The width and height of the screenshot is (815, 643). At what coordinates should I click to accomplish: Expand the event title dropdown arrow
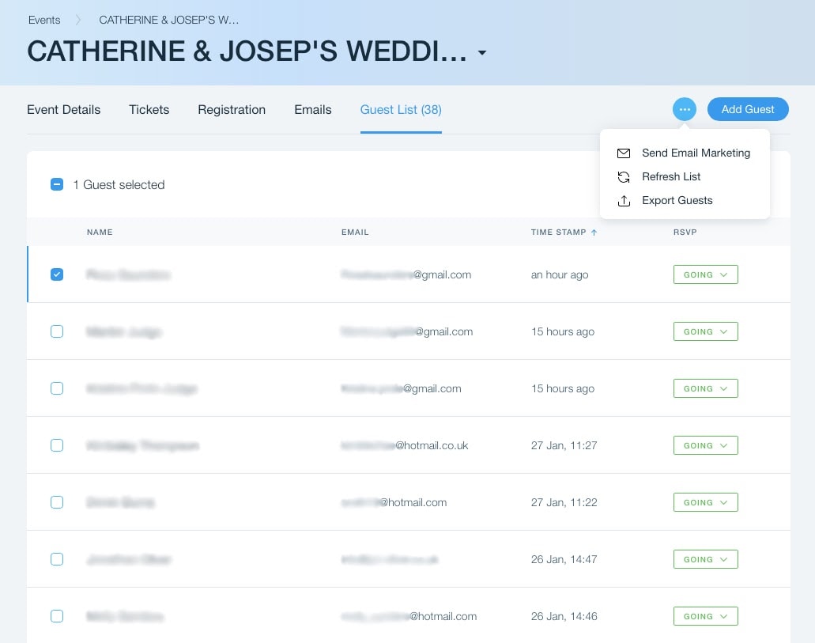pos(482,54)
